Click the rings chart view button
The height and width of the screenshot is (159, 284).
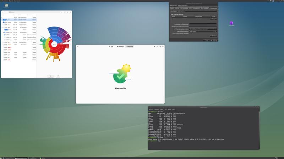click(50, 76)
